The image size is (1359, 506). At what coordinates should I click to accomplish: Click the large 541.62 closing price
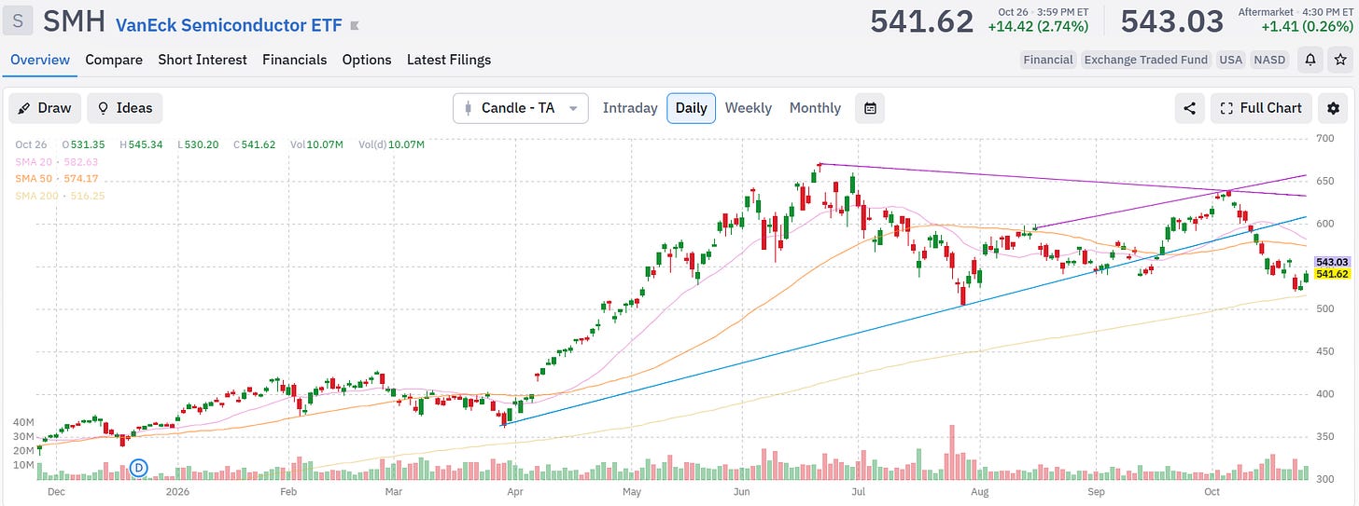tap(922, 21)
